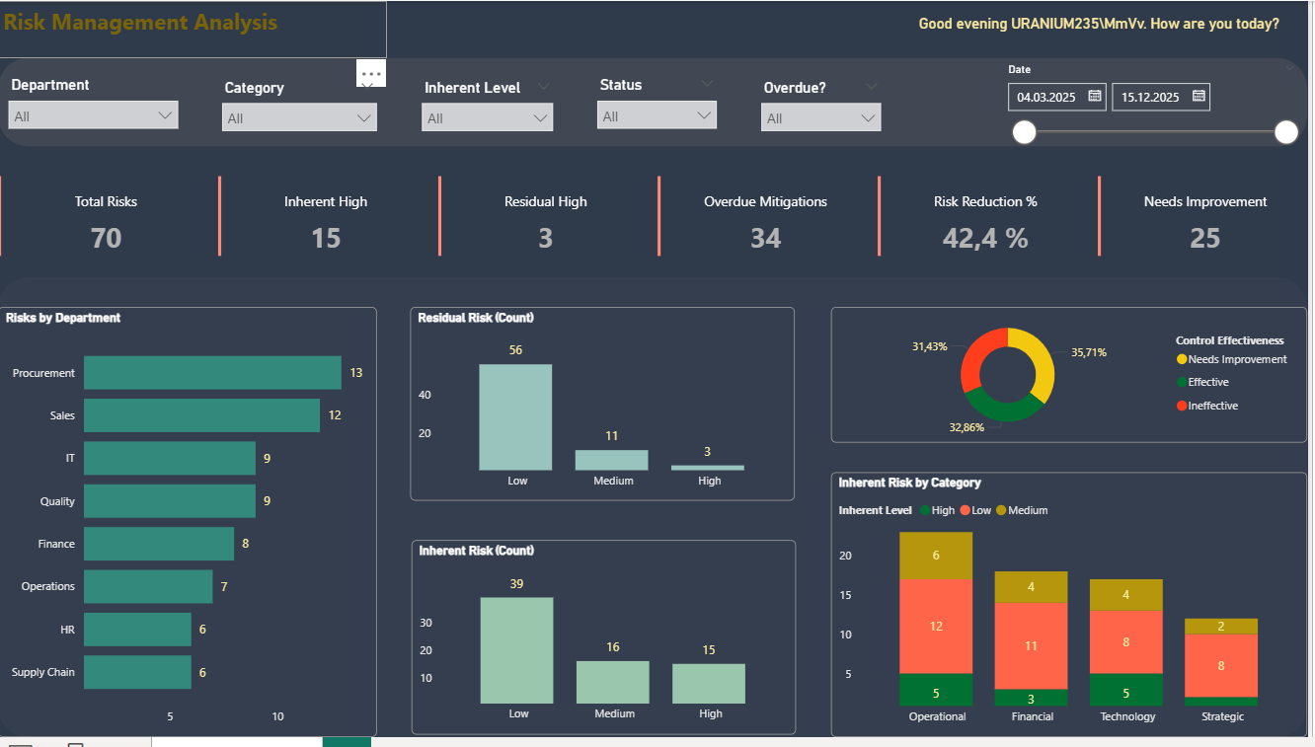
Task: Click the Risk Reduction 42,4 % value
Action: click(x=985, y=238)
